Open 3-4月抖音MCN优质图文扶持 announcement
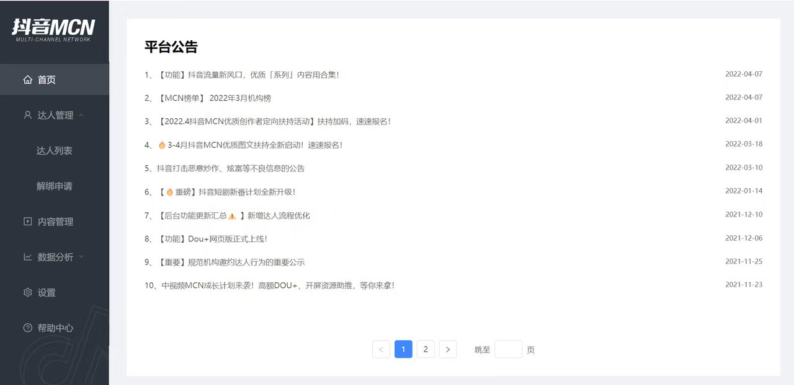 click(244, 145)
